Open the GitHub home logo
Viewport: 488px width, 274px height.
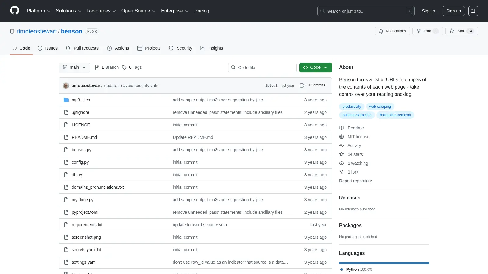[x=15, y=11]
